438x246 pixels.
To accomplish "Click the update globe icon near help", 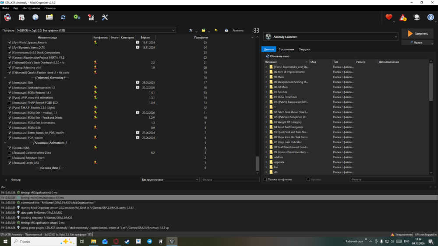I will pos(417,18).
